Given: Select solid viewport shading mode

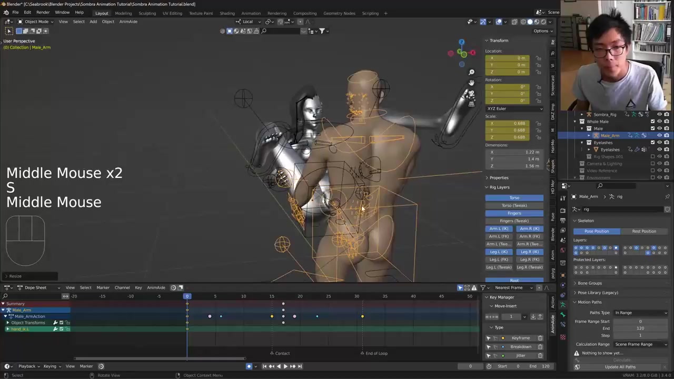Looking at the screenshot, I should (530, 22).
